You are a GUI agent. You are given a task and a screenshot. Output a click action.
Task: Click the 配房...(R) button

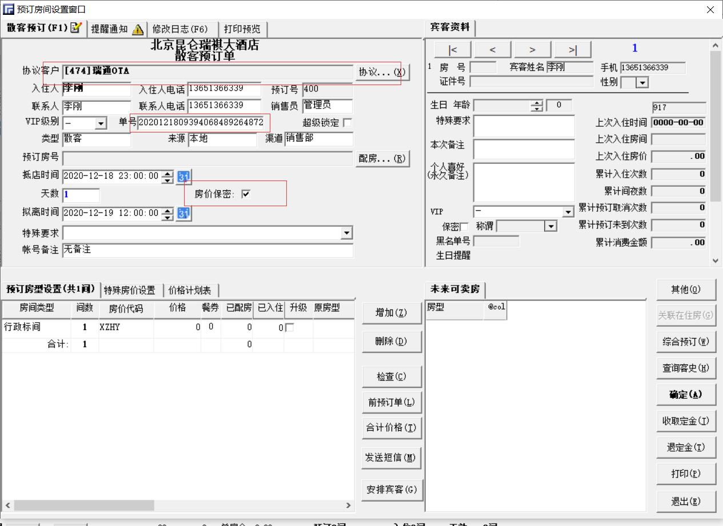tap(383, 159)
